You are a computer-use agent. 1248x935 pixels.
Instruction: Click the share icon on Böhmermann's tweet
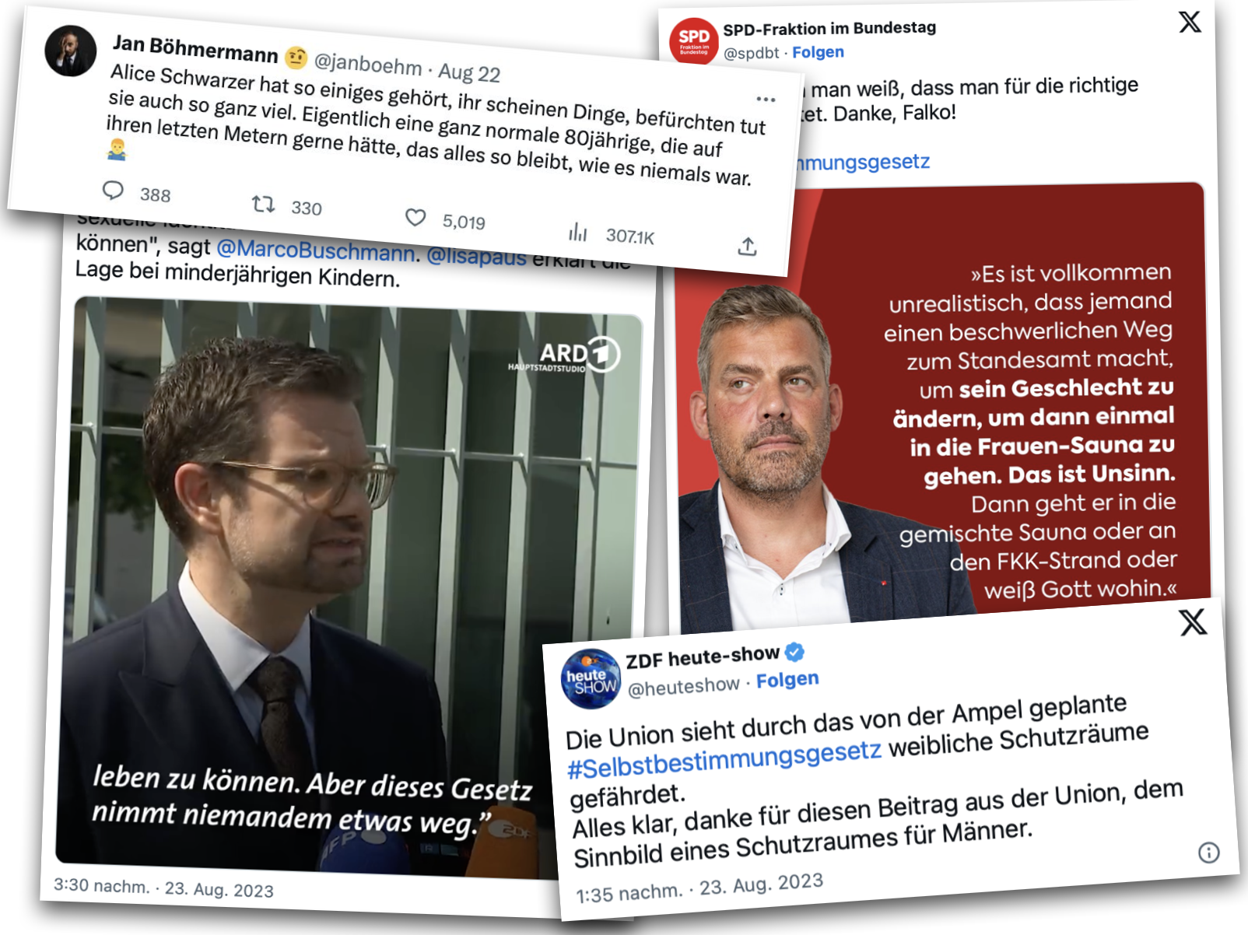coord(747,247)
